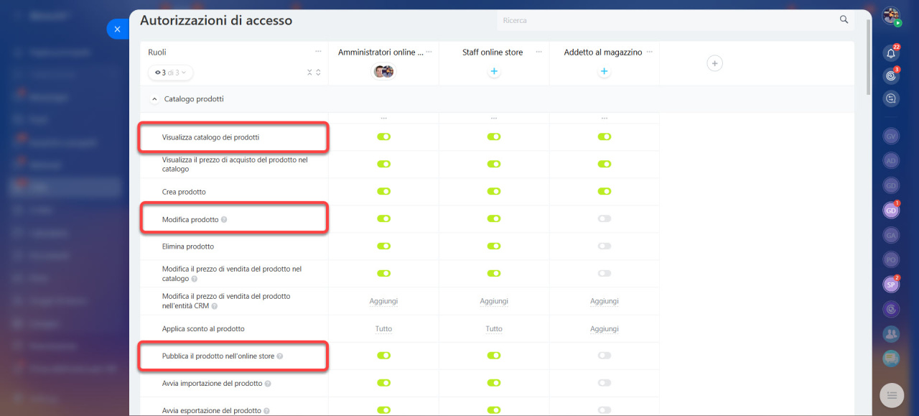Viewport: 919px width, 416px height.
Task: Open chat with SP showing 2 unread
Action: pyautogui.click(x=891, y=285)
